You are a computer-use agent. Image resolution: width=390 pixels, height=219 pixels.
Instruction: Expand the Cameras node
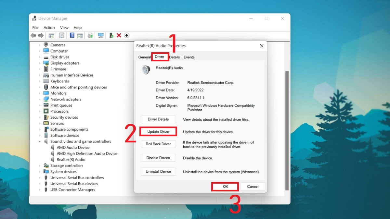point(40,45)
